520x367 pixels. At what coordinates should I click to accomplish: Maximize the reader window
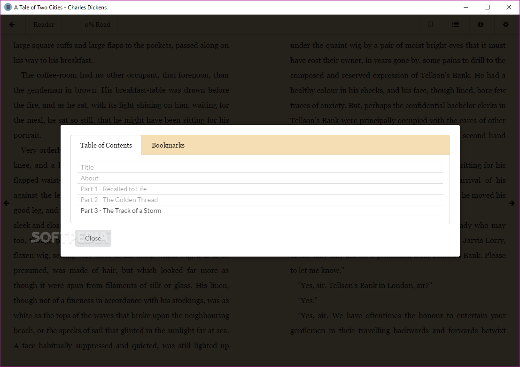487,8
